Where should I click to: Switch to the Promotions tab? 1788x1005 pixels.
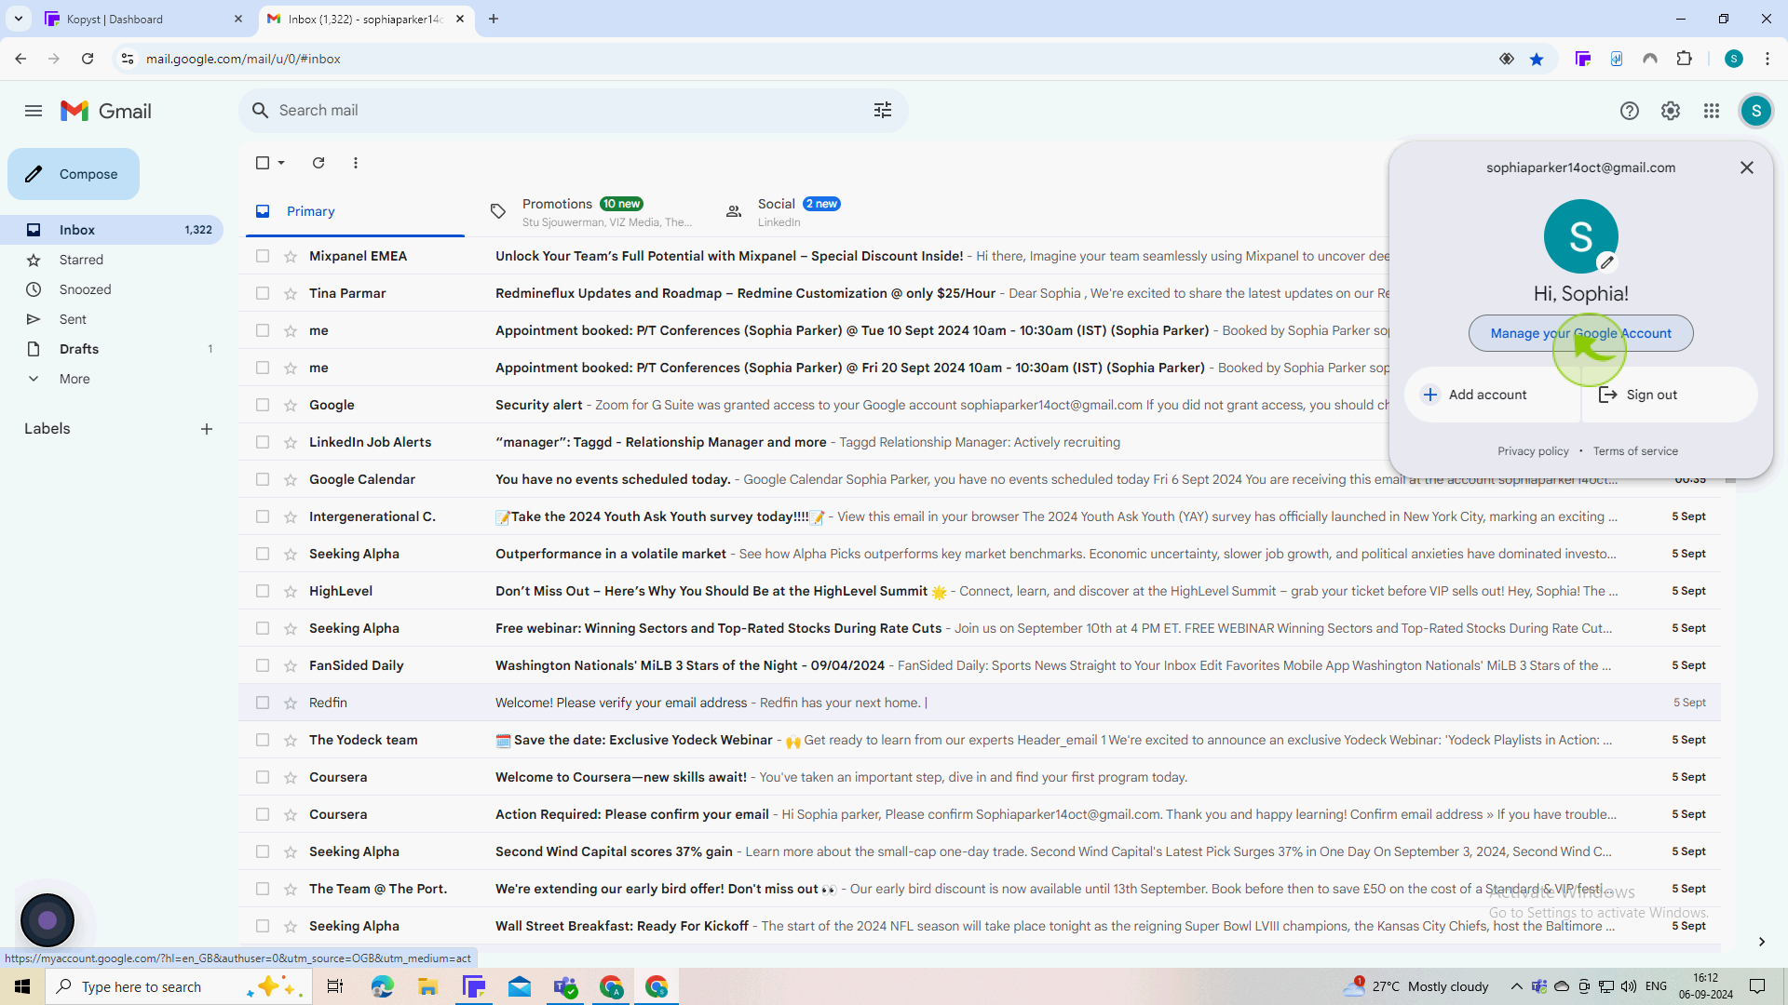[x=590, y=211]
